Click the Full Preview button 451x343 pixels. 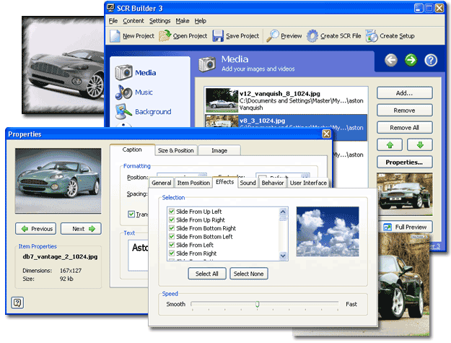(x=405, y=227)
